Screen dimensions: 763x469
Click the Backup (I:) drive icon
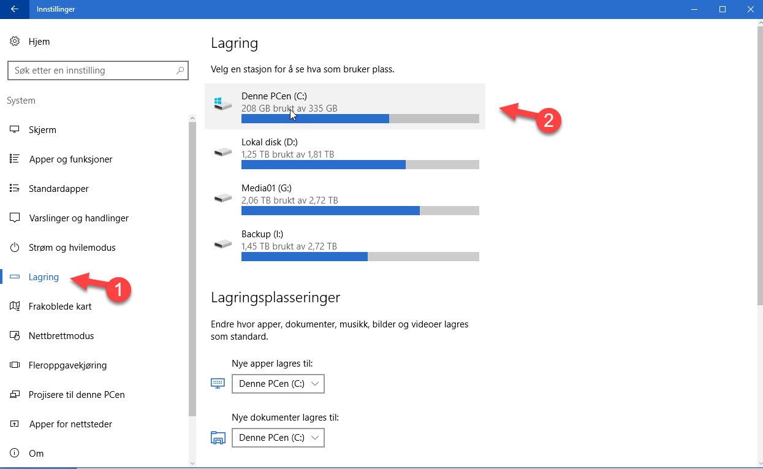pyautogui.click(x=222, y=243)
